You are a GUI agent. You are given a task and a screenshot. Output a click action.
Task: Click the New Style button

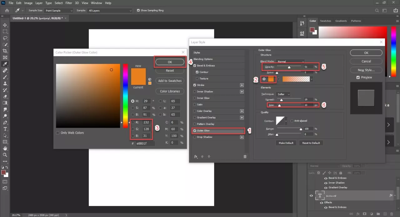click(366, 70)
